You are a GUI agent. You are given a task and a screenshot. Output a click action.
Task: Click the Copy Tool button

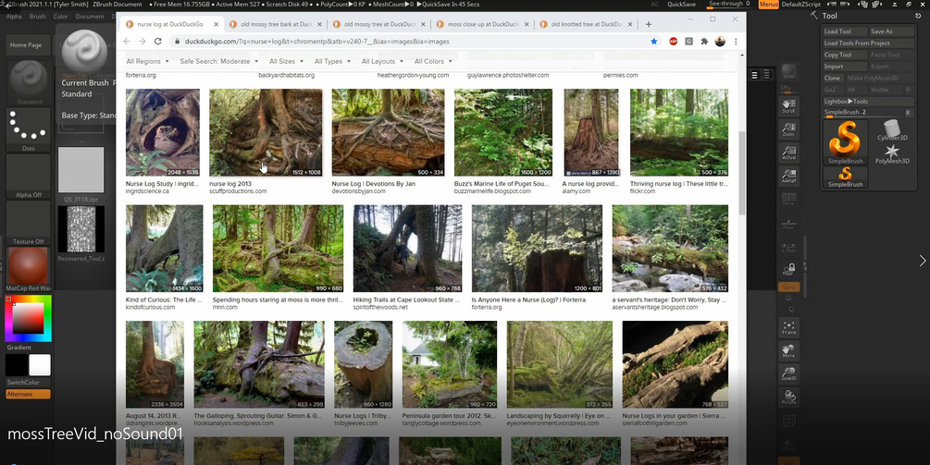[845, 55]
